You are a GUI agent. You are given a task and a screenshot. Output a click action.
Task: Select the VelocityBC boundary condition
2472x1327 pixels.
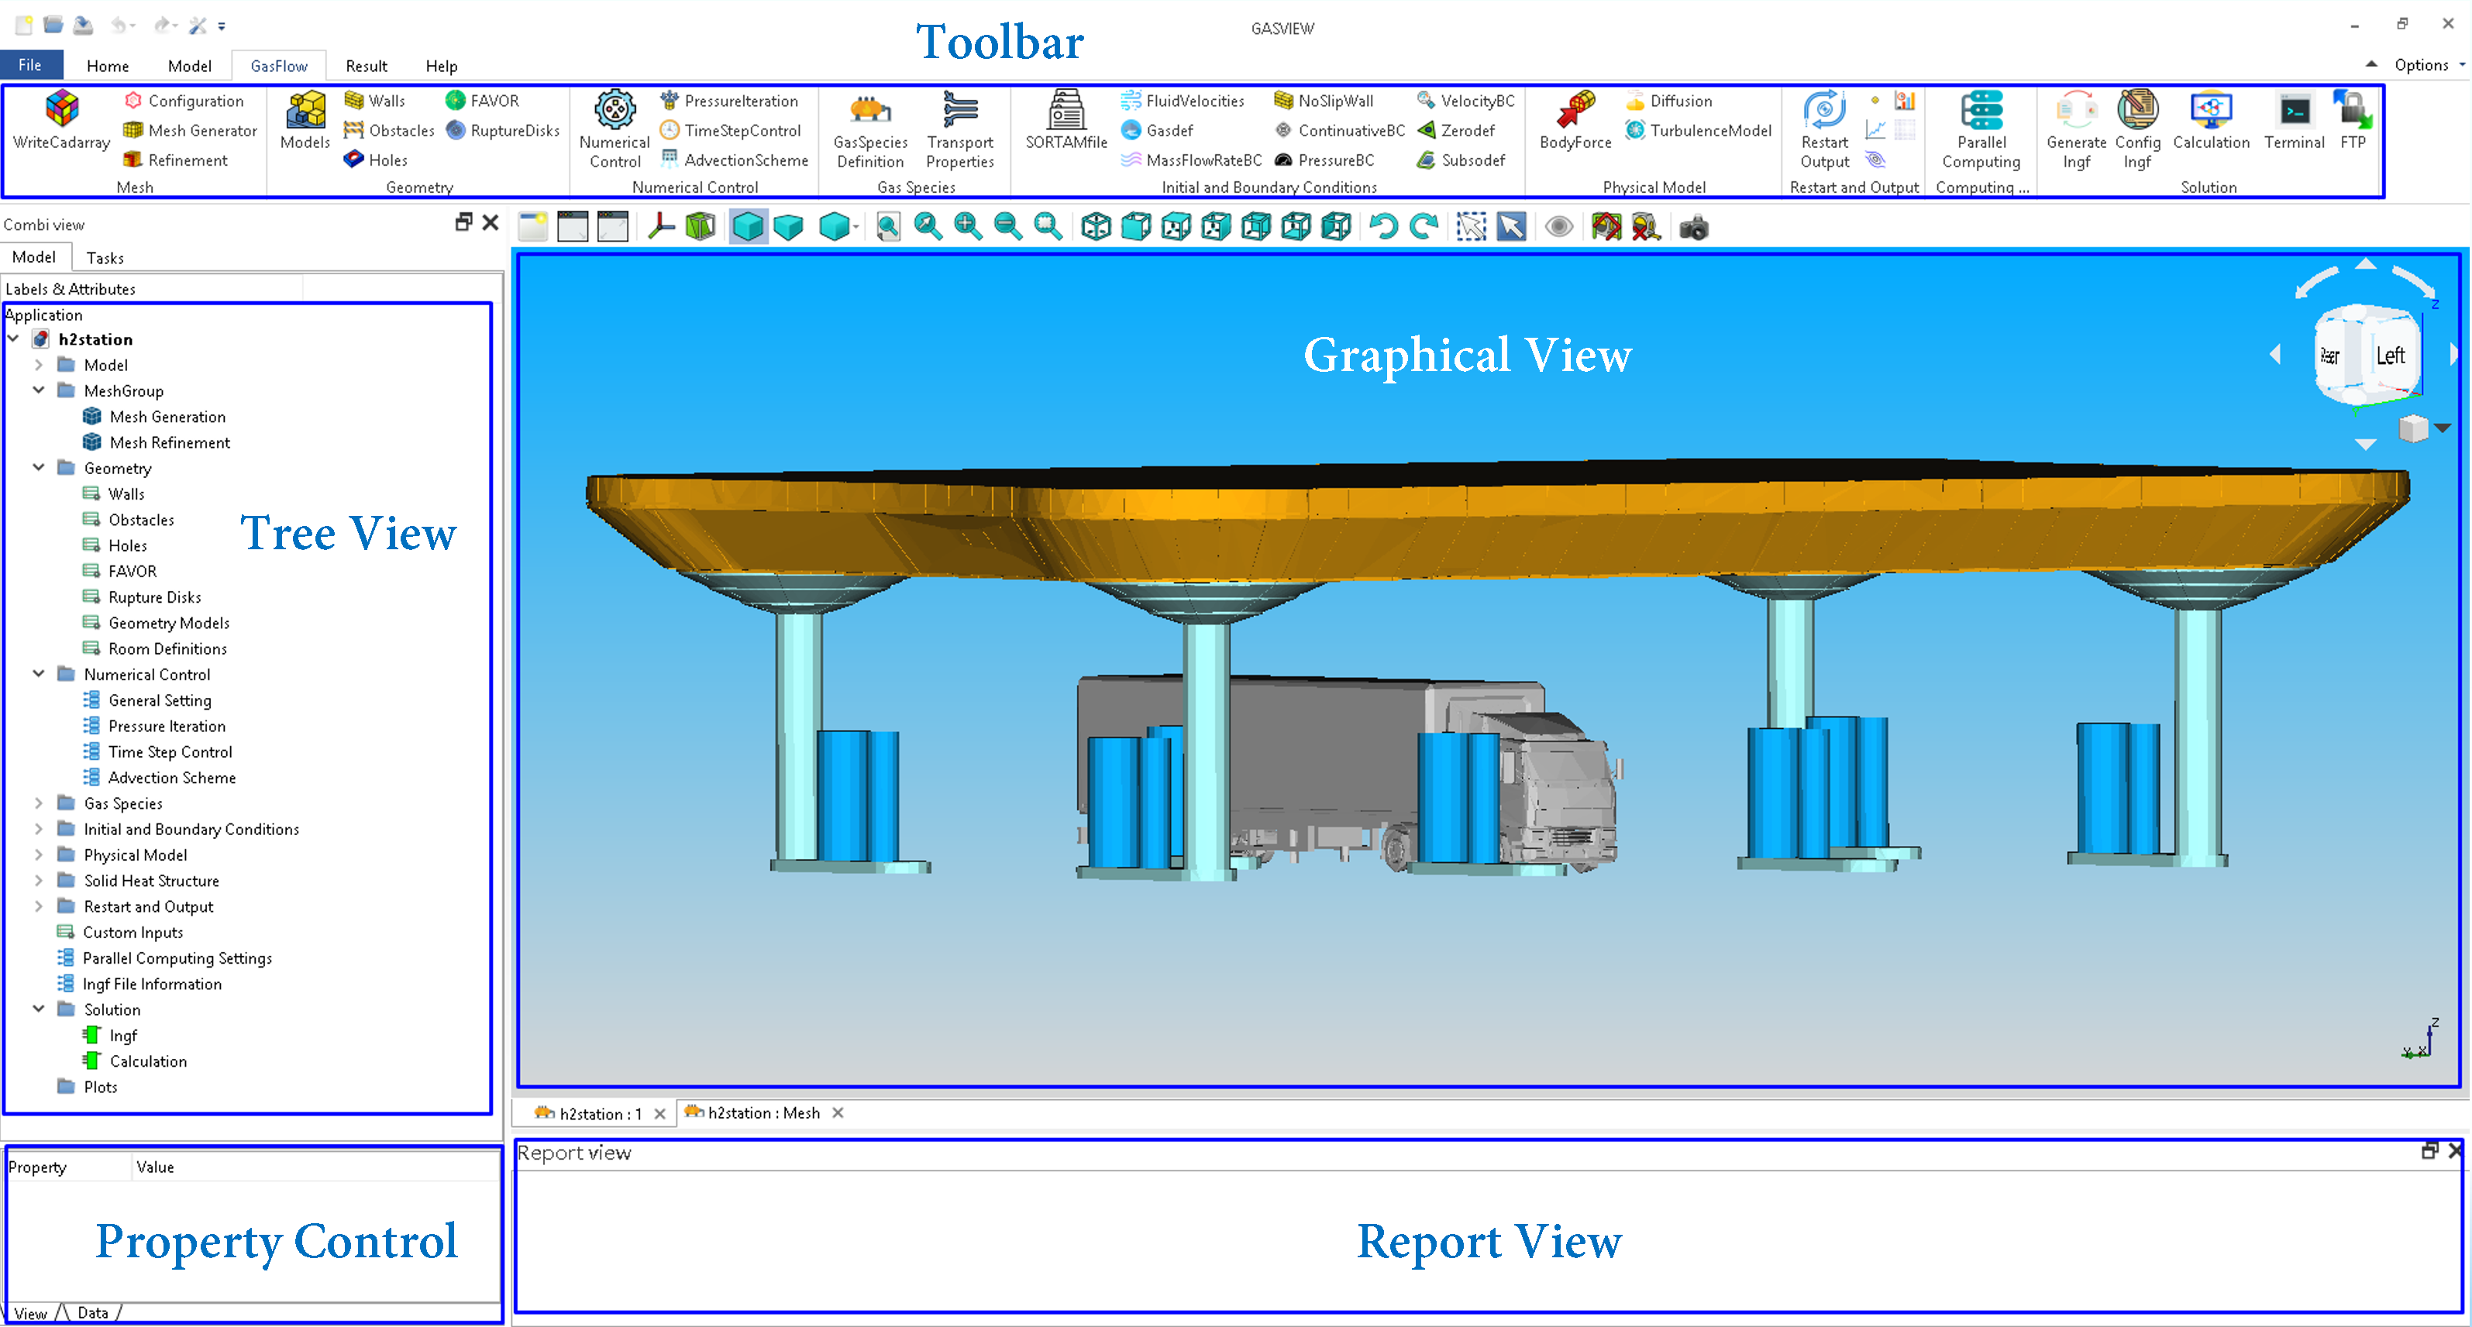(x=1465, y=101)
